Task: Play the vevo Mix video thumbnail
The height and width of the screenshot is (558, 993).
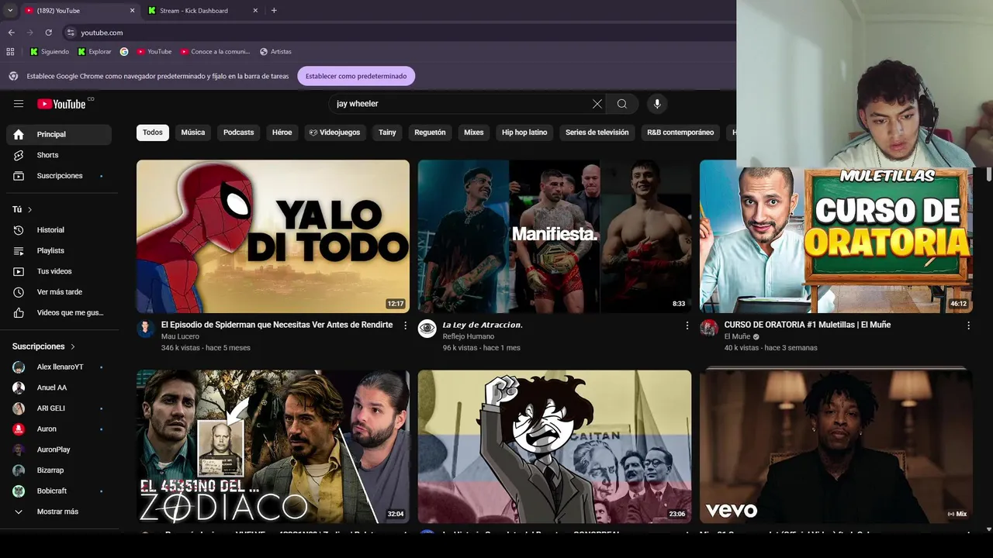Action: 836,446
